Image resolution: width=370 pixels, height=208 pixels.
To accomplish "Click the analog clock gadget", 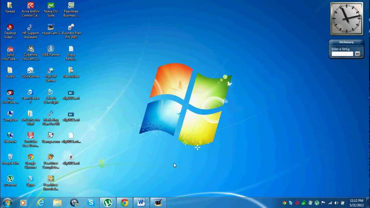I will pos(347,18).
